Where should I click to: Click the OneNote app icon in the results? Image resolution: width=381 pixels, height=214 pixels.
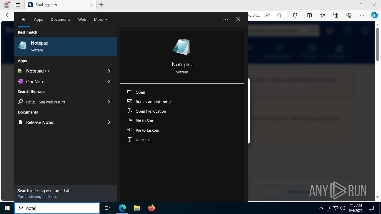point(20,81)
